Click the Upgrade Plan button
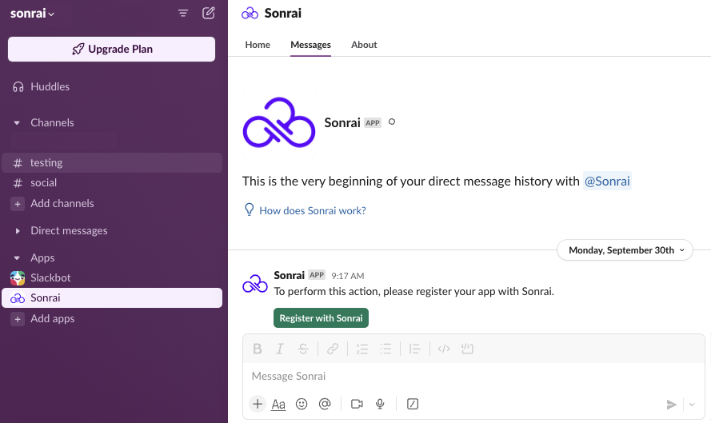This screenshot has height=423, width=711. [111, 49]
